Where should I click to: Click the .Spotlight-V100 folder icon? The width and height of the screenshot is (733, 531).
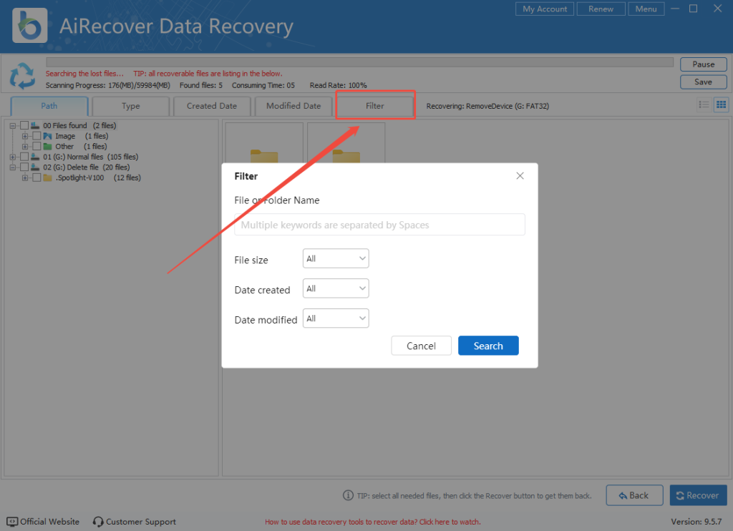49,177
